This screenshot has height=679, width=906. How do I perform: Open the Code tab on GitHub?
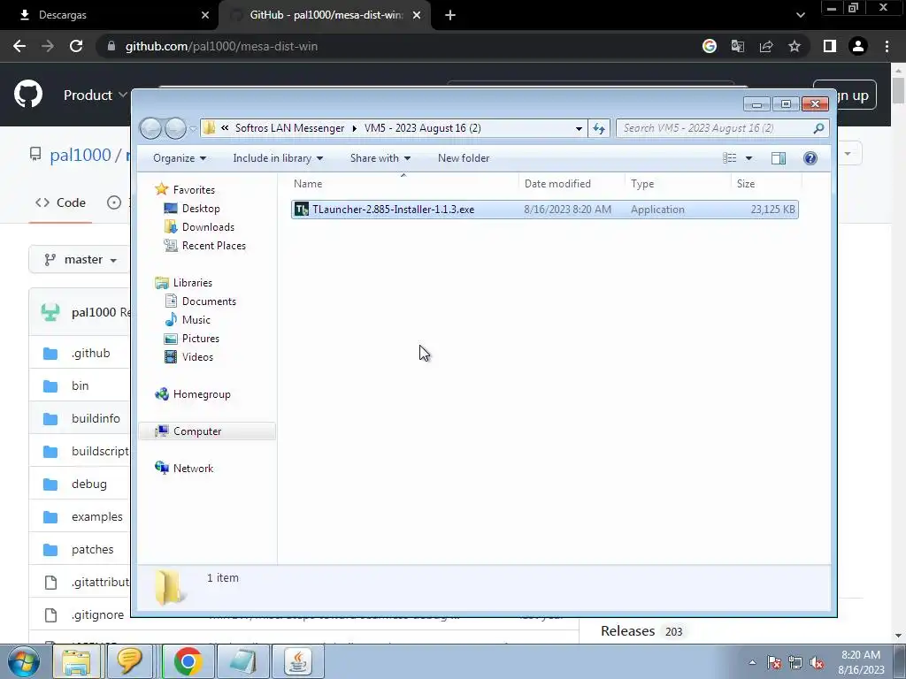(61, 202)
